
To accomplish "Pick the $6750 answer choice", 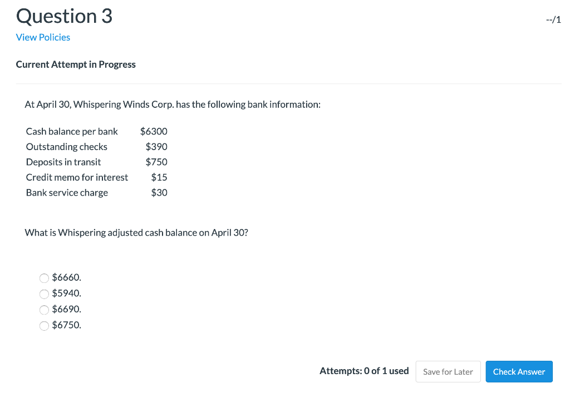I will pyautogui.click(x=44, y=326).
